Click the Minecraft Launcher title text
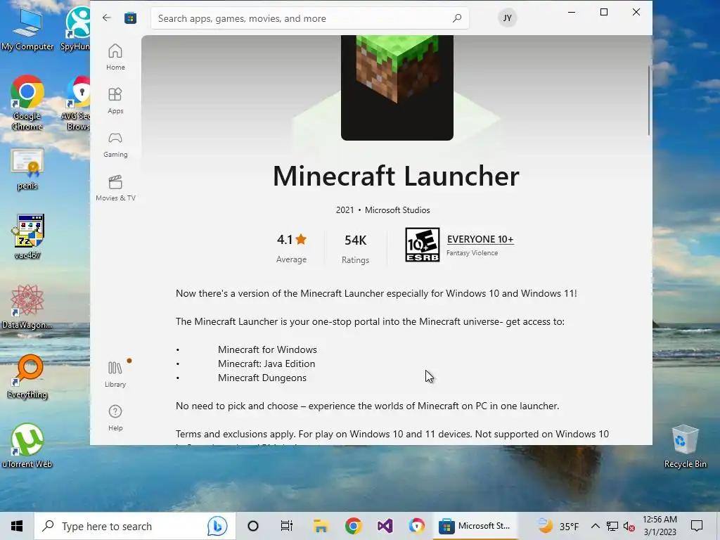This screenshot has height=540, width=720. coord(396,176)
